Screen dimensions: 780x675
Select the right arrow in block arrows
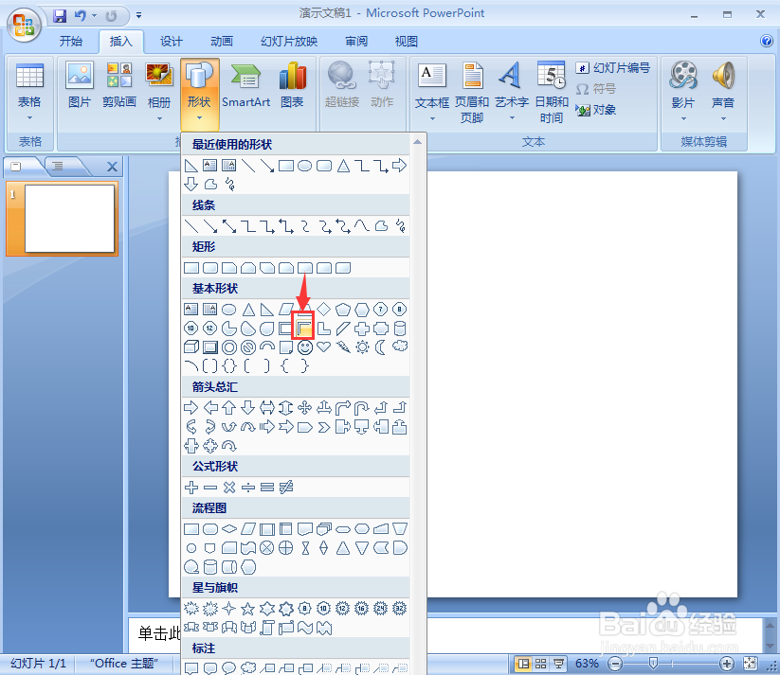pos(191,408)
